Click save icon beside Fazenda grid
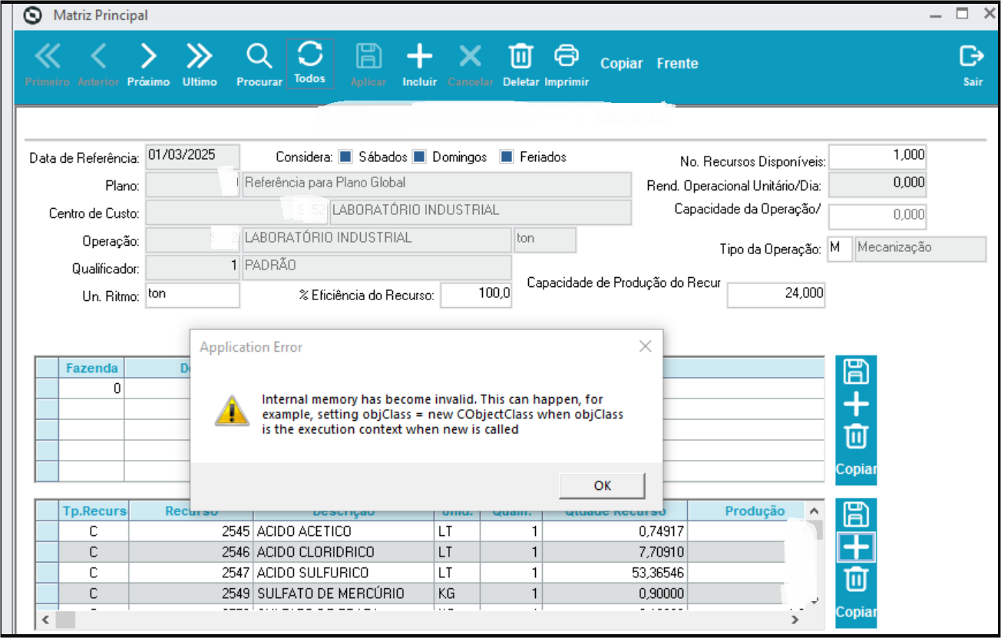The width and height of the screenshot is (1001, 638). [x=856, y=372]
